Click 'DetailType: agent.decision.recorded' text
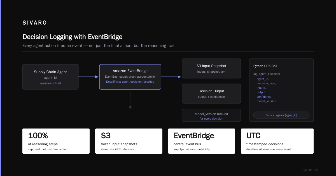Image resolution: width=336 pixels, height=176 pixels. point(130,82)
